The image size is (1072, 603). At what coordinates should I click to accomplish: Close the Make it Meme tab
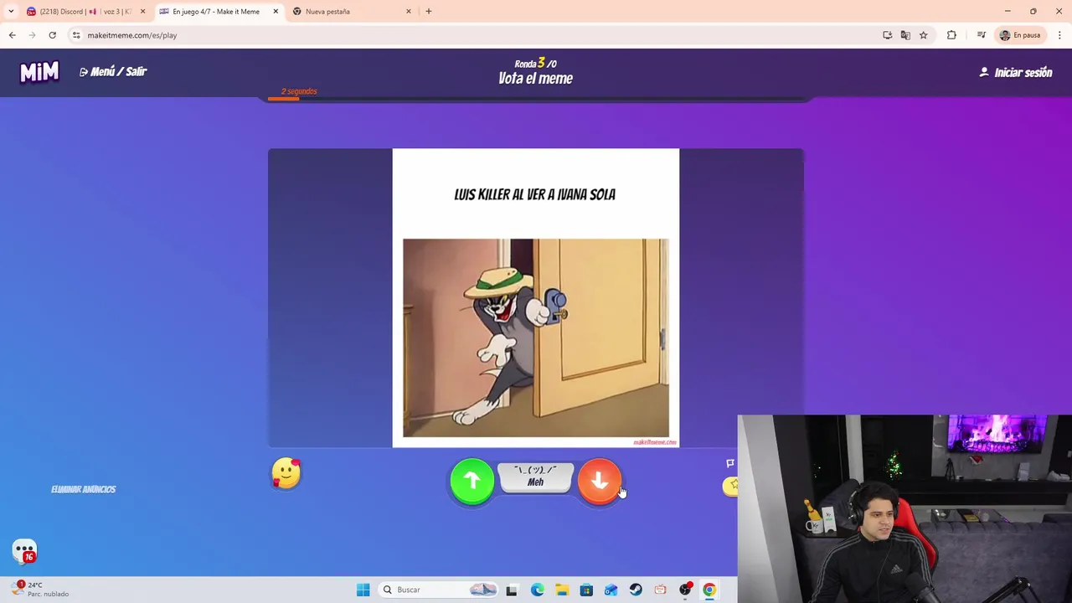pos(276,12)
